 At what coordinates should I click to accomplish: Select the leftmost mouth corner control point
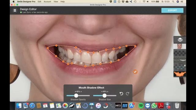pos(48,48)
